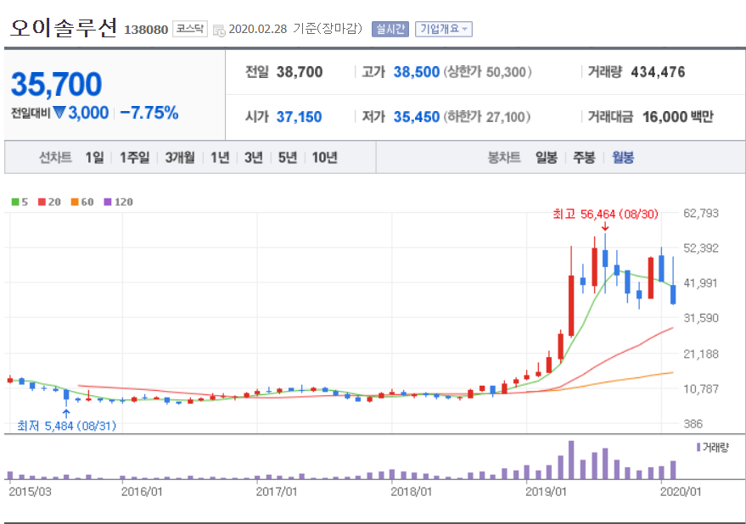
Task: Click the 2017/01 x-axis label
Action: (x=277, y=492)
